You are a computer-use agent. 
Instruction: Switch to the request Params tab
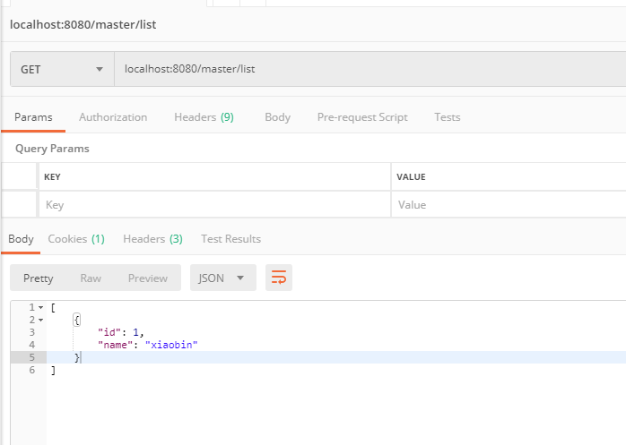click(x=33, y=117)
